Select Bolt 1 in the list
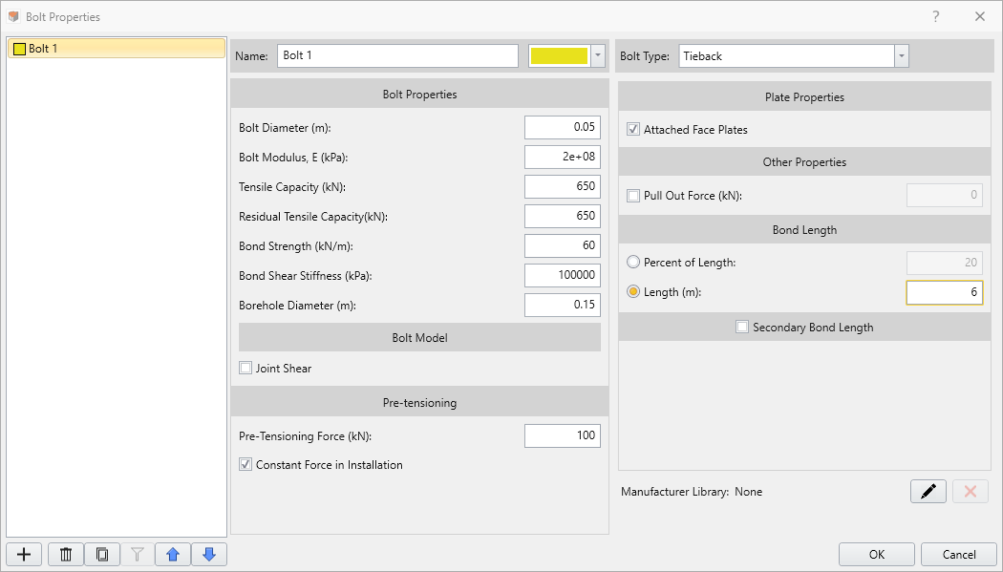The image size is (1003, 572). click(116, 48)
